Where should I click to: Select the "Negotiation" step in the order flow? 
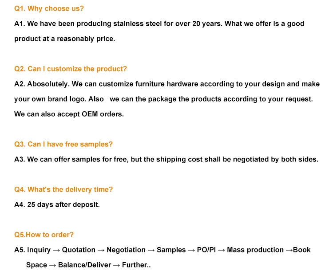(x=126, y=250)
